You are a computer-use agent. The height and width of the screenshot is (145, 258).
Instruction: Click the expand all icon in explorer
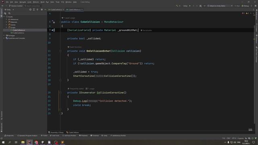[34, 10]
